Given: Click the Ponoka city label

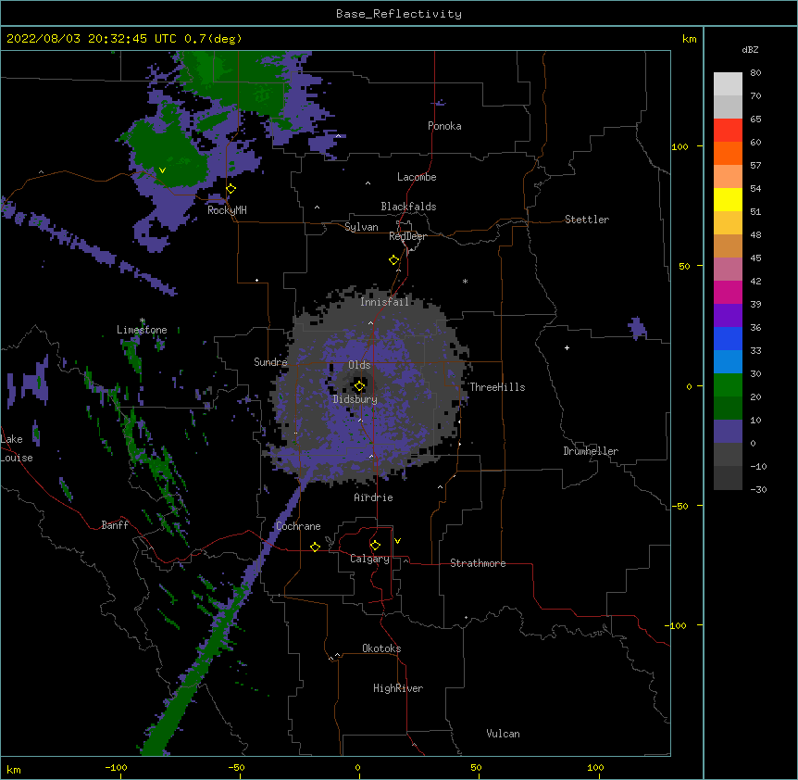Looking at the screenshot, I should (444, 126).
